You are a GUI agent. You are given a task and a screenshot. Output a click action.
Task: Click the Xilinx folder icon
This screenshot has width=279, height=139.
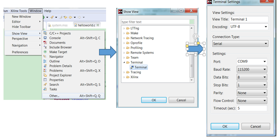click(128, 77)
